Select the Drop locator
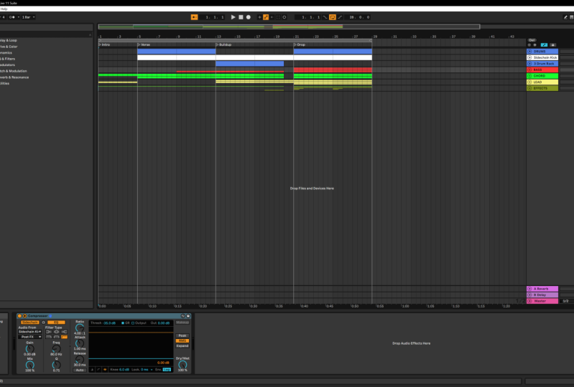Screen dimensions: 574x387 point(300,44)
